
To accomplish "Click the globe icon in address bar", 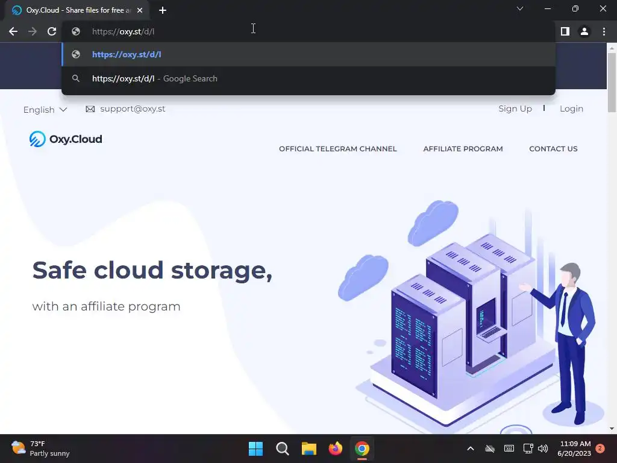I will tap(76, 31).
